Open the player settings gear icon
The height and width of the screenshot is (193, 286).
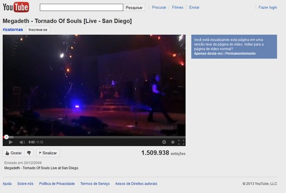point(164,142)
